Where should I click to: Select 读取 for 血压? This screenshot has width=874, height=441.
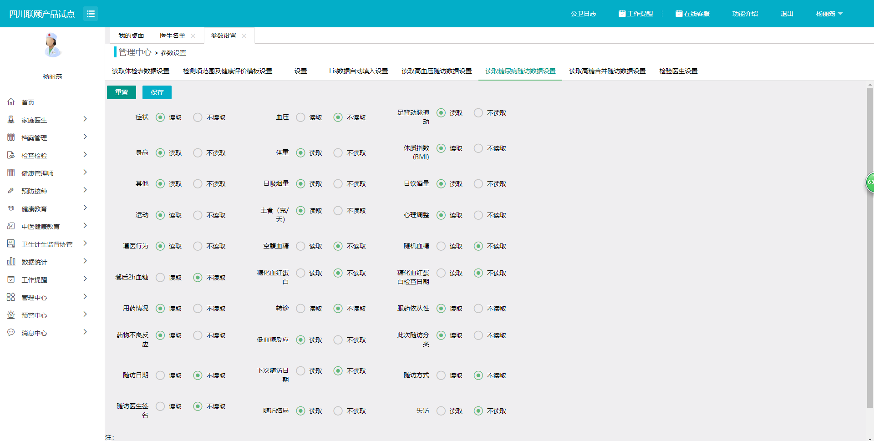(x=300, y=117)
